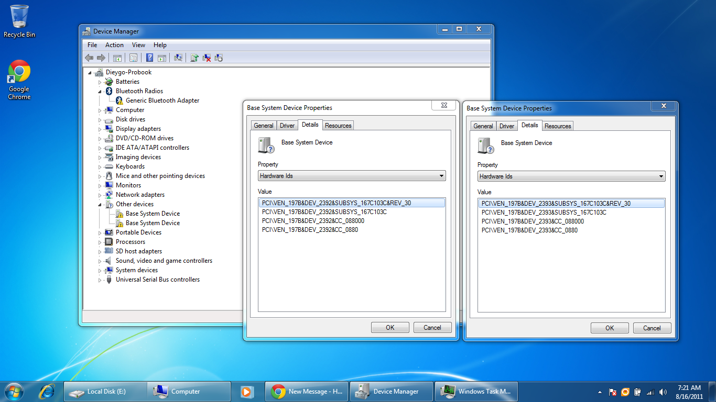The width and height of the screenshot is (716, 402).
Task: Click the Disable device toolbar icon
Action: 219,58
